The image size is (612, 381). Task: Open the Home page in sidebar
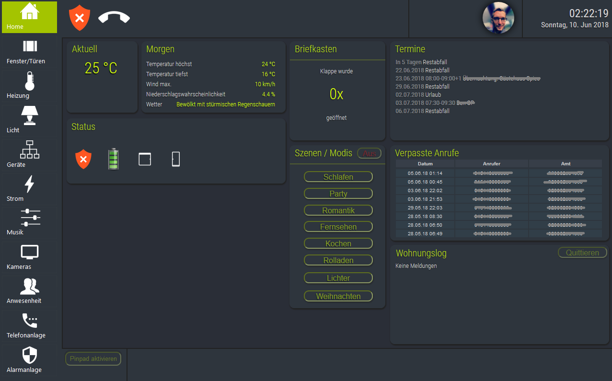click(29, 17)
